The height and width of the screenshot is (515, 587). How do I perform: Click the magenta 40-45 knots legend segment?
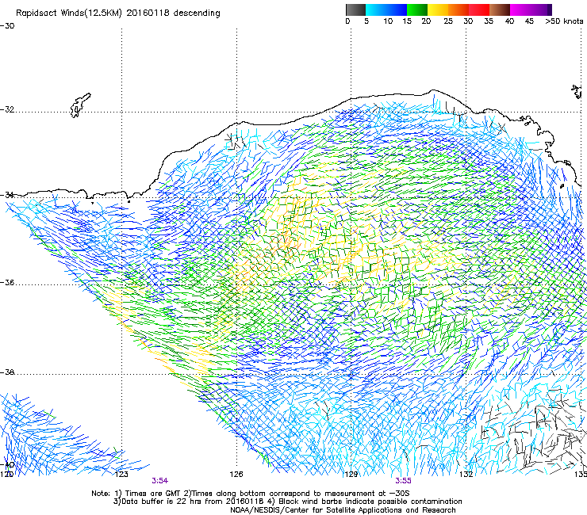click(x=520, y=10)
